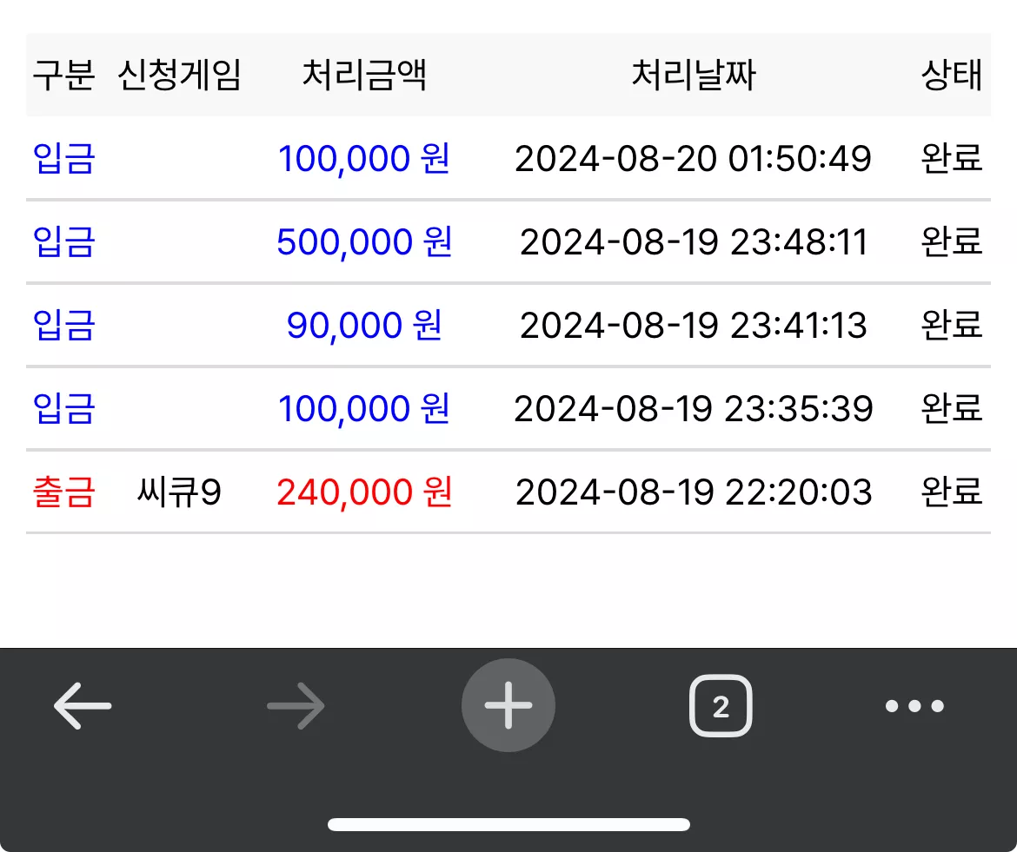Viewport: 1017px width, 852px height.
Task: Tap the browser back arrow
Action: 83,705
